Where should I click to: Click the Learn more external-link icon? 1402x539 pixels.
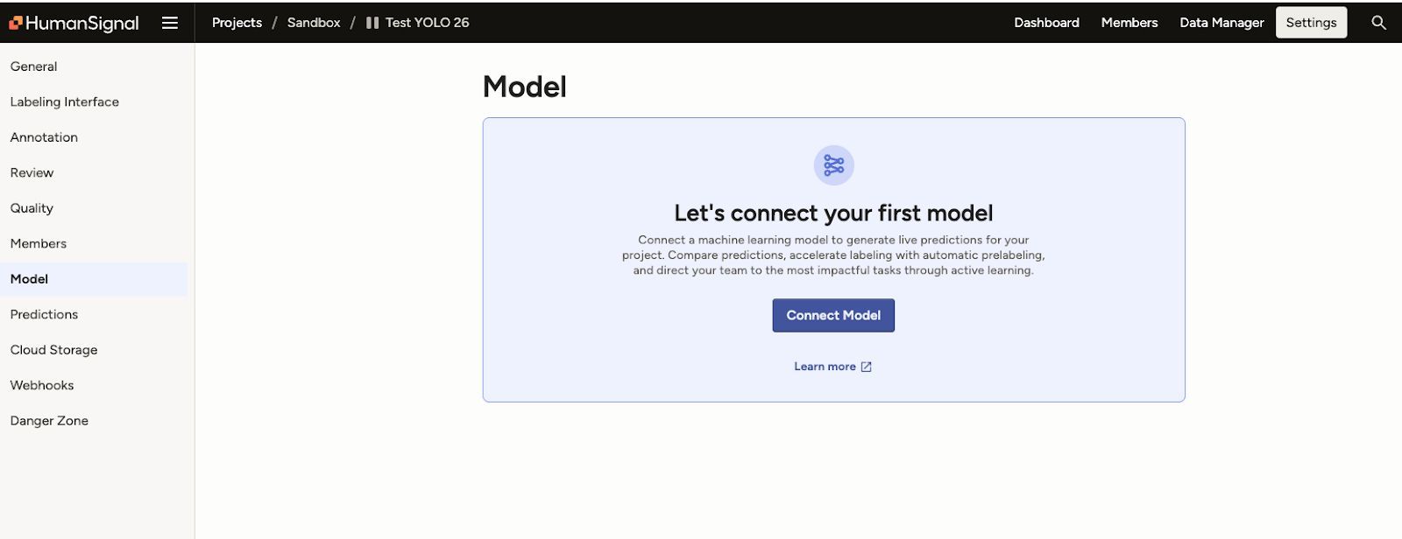pyautogui.click(x=867, y=367)
